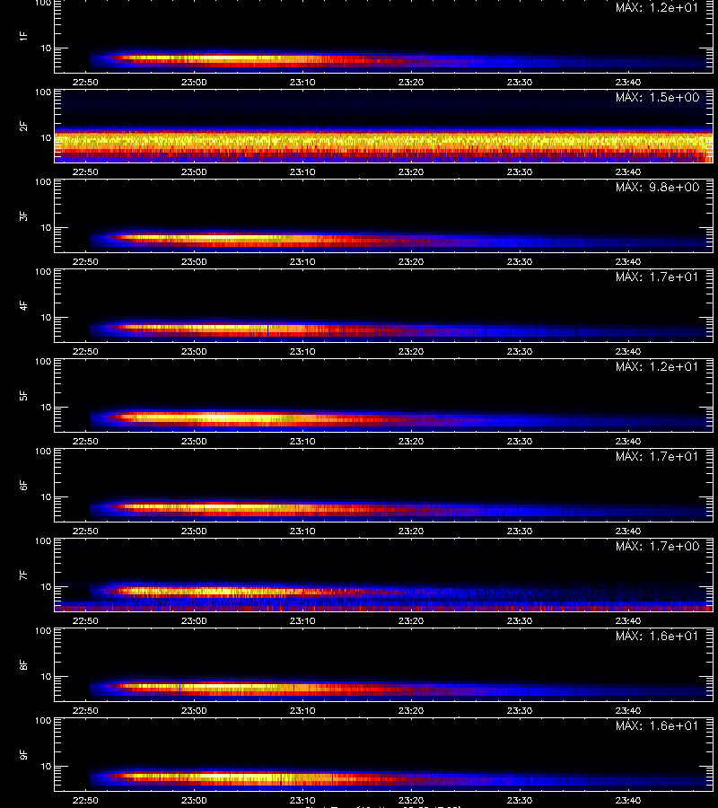Viewport: 718px width, 808px height.
Task: Click 23:40 time label under 6F panel
Action: (628, 531)
